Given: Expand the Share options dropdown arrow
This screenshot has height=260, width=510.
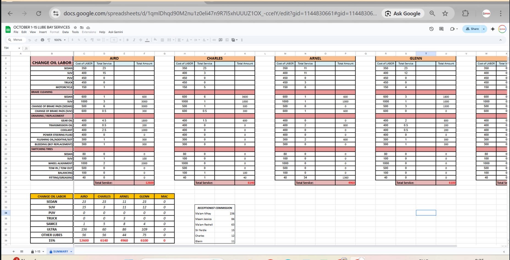Looking at the screenshot, I should 484,29.
